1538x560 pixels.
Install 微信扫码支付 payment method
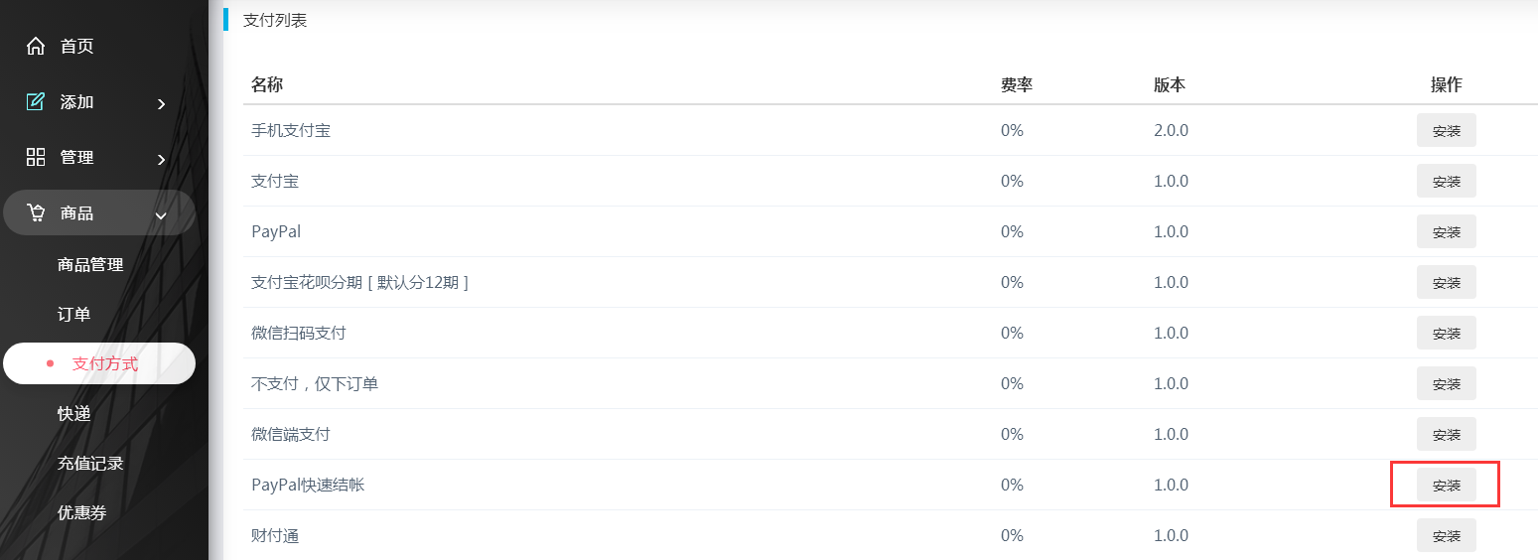coord(1446,333)
